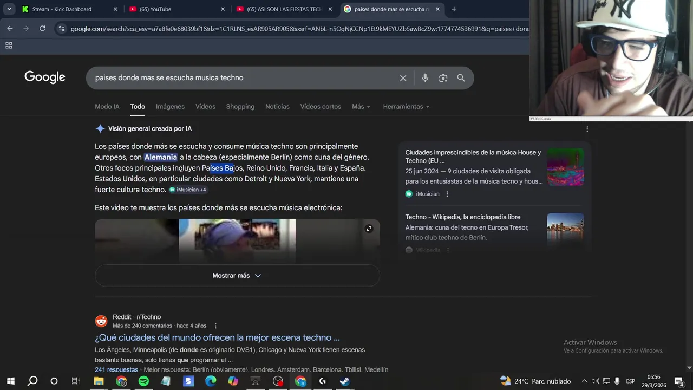This screenshot has width=693, height=390.
Task: Open Windows taskbar search
Action: tap(32, 381)
